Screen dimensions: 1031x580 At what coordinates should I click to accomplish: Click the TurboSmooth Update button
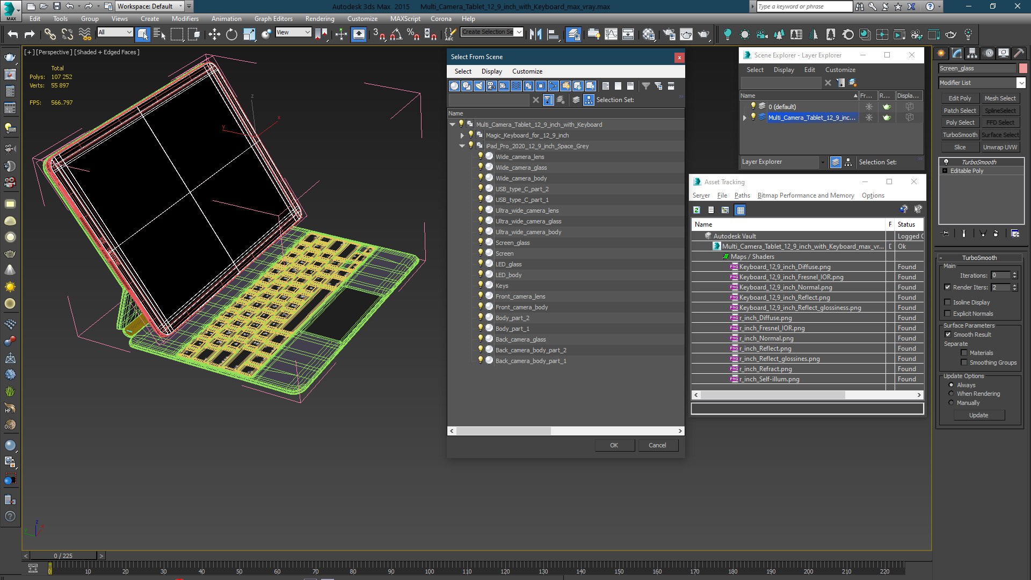pos(978,415)
